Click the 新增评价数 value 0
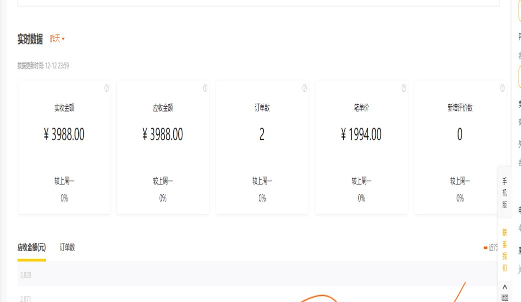 click(460, 134)
